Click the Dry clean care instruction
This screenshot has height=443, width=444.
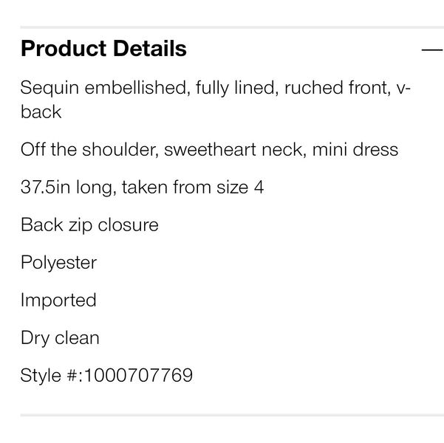(x=60, y=338)
